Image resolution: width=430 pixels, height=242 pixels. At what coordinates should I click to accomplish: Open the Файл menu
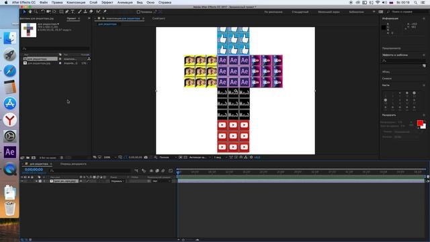coord(44,3)
